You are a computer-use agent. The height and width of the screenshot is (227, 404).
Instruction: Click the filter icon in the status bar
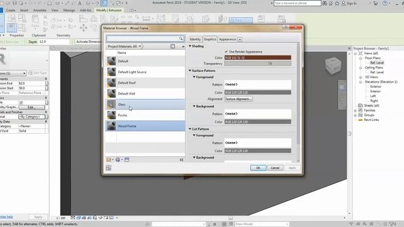(x=392, y=224)
